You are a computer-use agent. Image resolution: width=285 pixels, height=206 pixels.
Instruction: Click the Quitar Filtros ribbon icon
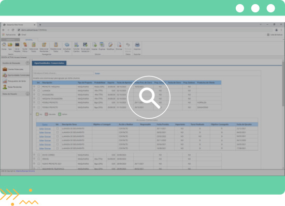click(x=25, y=45)
